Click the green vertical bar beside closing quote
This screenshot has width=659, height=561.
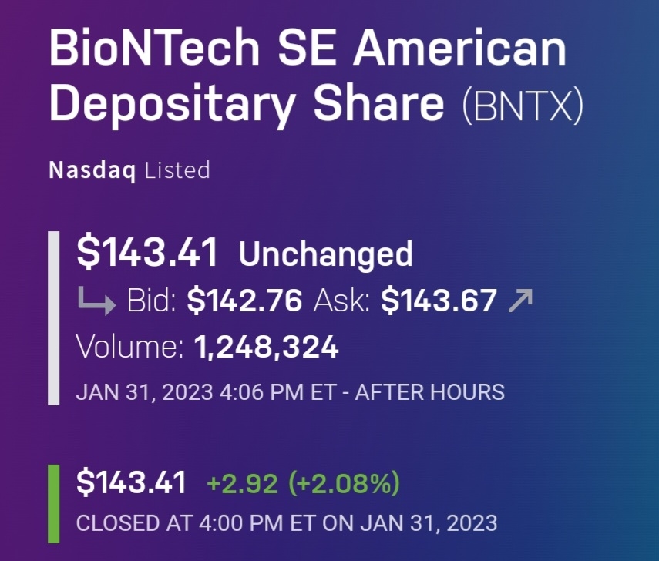coord(54,503)
